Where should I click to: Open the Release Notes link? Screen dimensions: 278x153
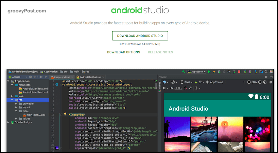click(x=161, y=52)
